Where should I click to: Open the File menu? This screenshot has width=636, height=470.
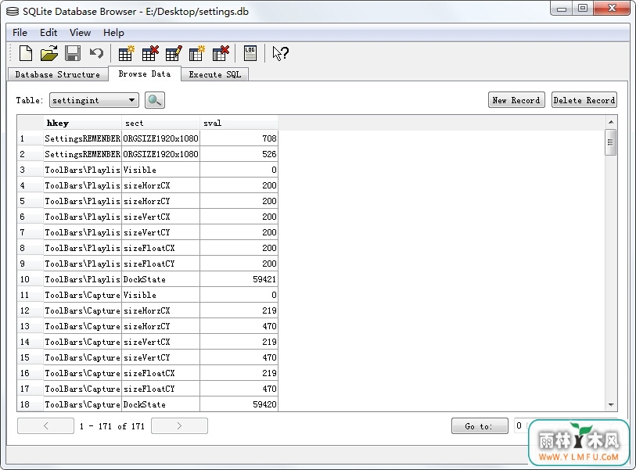pos(20,32)
